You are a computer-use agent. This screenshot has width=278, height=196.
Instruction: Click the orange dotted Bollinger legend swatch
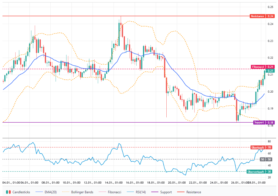tap(66, 192)
